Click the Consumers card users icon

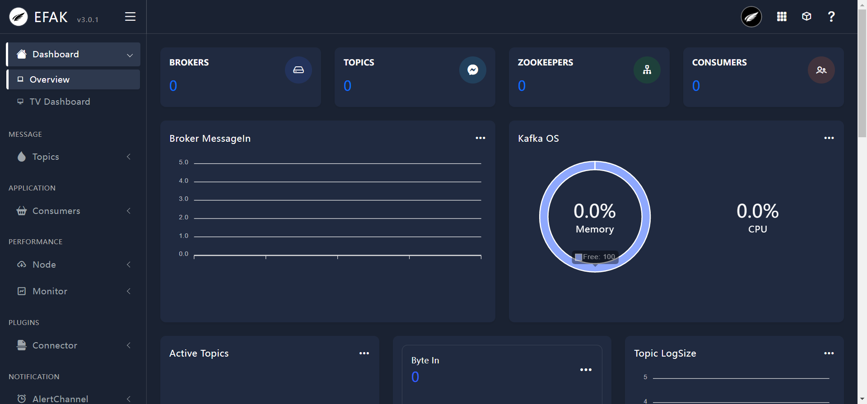[821, 70]
